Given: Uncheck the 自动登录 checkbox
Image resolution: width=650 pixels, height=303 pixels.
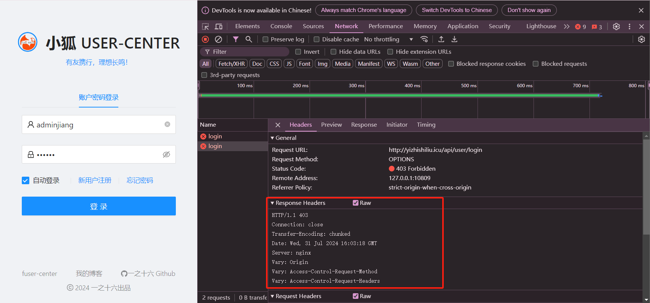Looking at the screenshot, I should tap(26, 180).
